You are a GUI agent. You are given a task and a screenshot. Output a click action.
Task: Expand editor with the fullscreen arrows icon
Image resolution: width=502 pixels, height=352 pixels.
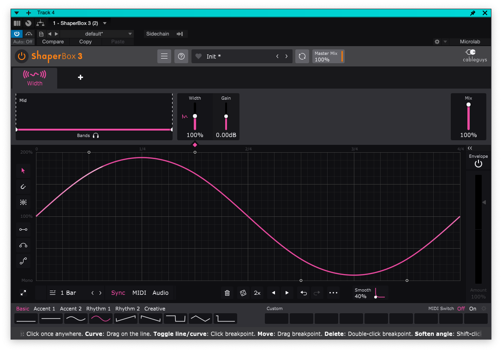pyautogui.click(x=23, y=293)
